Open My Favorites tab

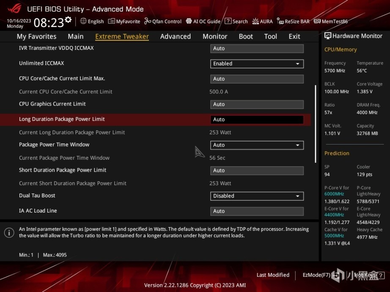[36, 36]
